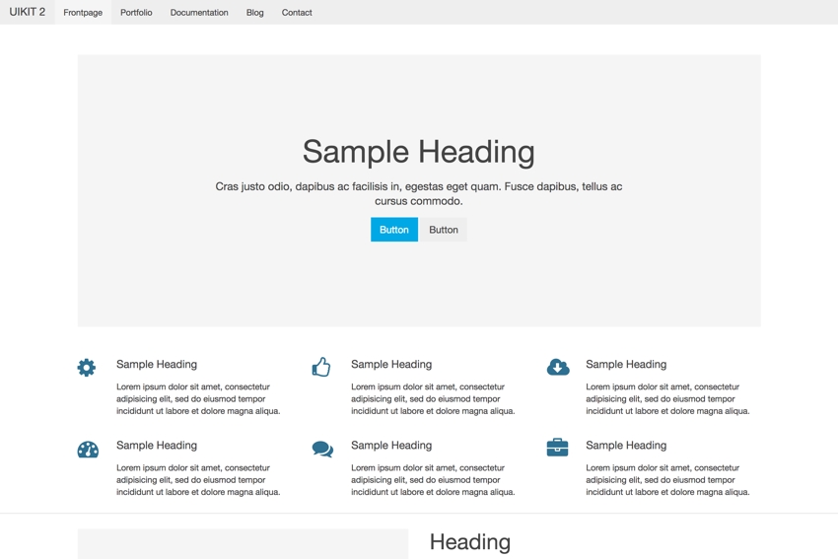The image size is (838, 559).
Task: Click Lorem ipsum text under briefcase heading
Action: click(x=667, y=480)
